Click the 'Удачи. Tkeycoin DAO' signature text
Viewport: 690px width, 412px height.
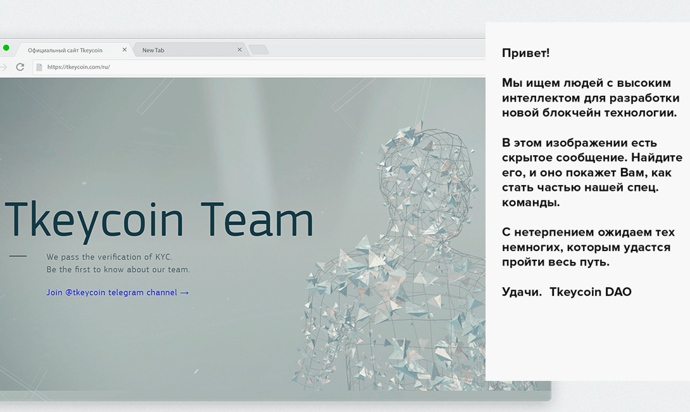click(x=567, y=292)
